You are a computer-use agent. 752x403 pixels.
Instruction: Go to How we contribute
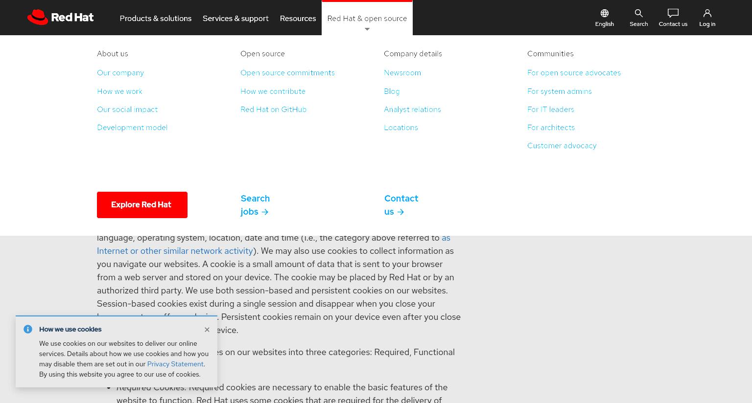pyautogui.click(x=273, y=91)
